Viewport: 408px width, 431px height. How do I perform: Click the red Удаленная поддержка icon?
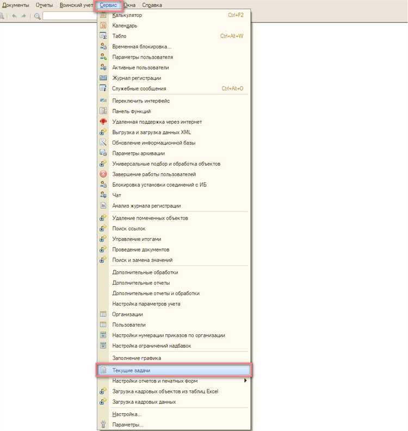103,122
